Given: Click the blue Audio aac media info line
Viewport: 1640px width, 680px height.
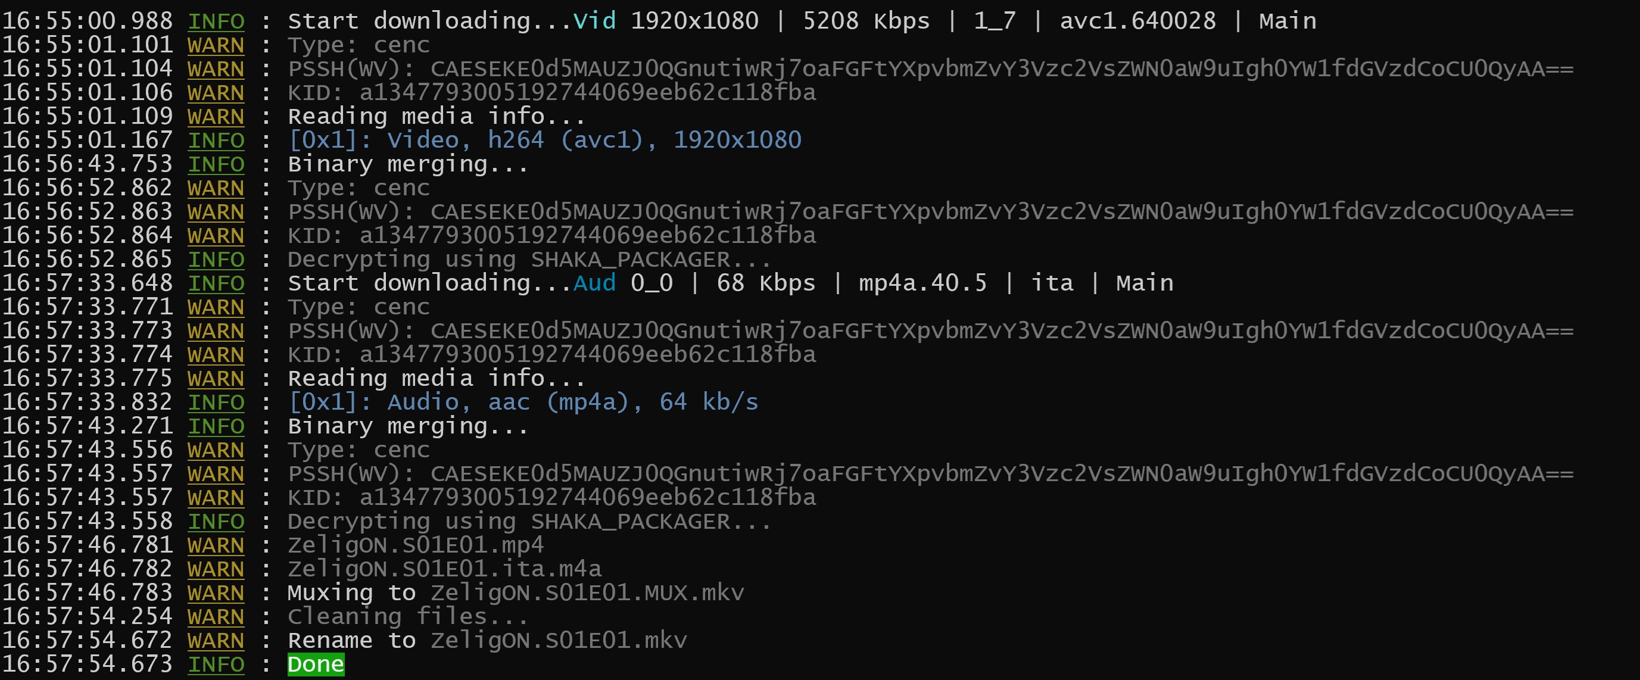Looking at the screenshot, I should tap(523, 402).
